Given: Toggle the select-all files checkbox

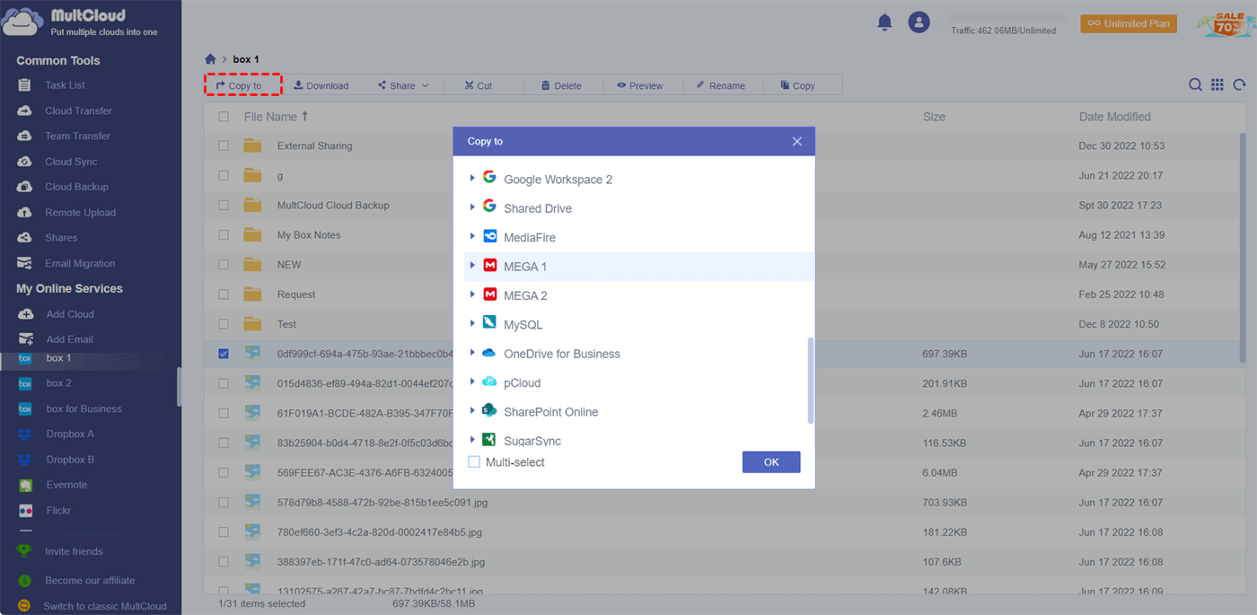Looking at the screenshot, I should [x=224, y=117].
